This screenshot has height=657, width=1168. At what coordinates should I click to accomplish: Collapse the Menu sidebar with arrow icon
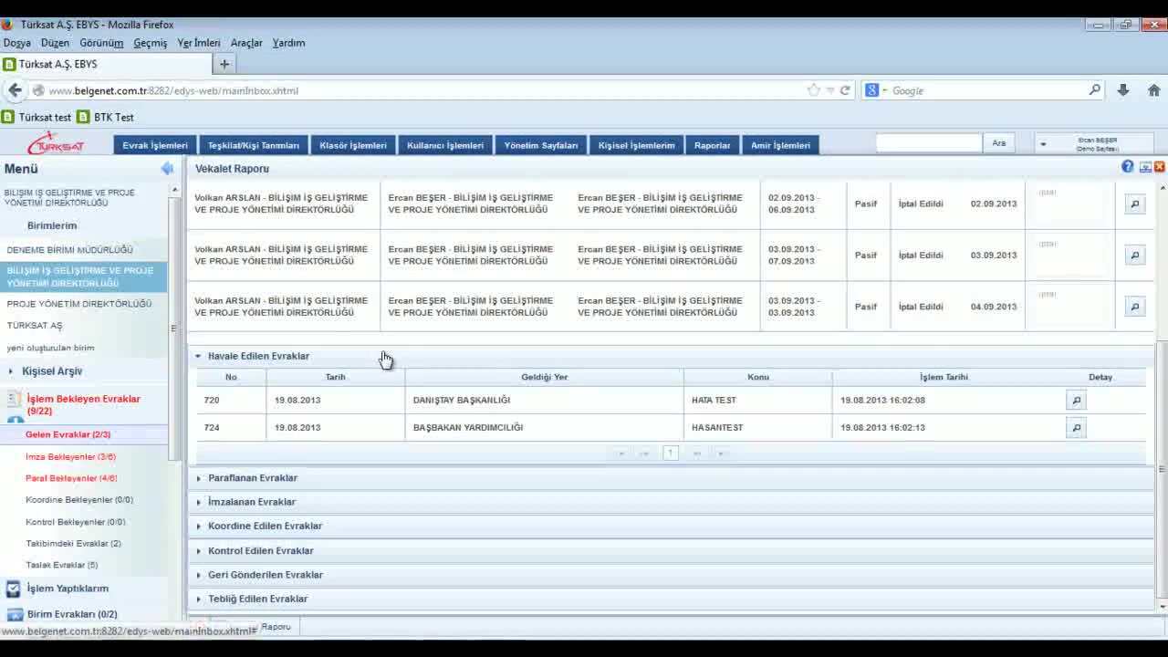point(167,169)
